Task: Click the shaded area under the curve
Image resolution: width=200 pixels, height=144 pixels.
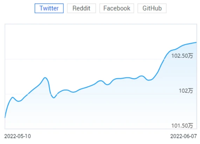Action: pos(102,108)
